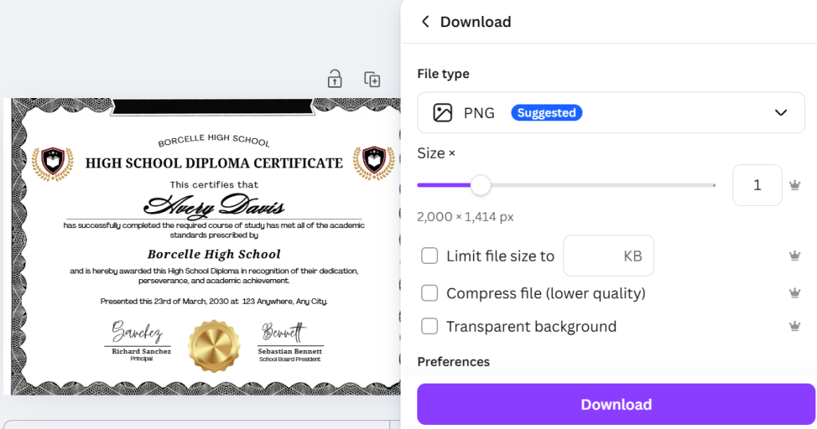Click the blue Suggested badge
This screenshot has width=817, height=429.
547,112
